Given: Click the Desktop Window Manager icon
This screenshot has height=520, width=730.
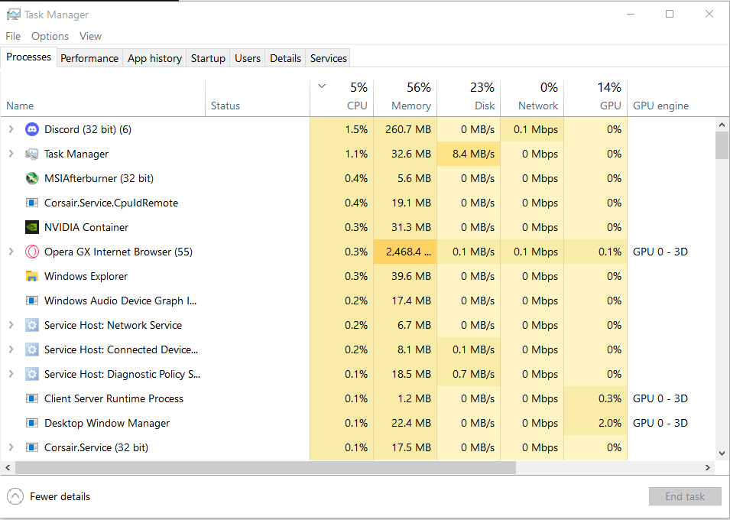Looking at the screenshot, I should 31,423.
